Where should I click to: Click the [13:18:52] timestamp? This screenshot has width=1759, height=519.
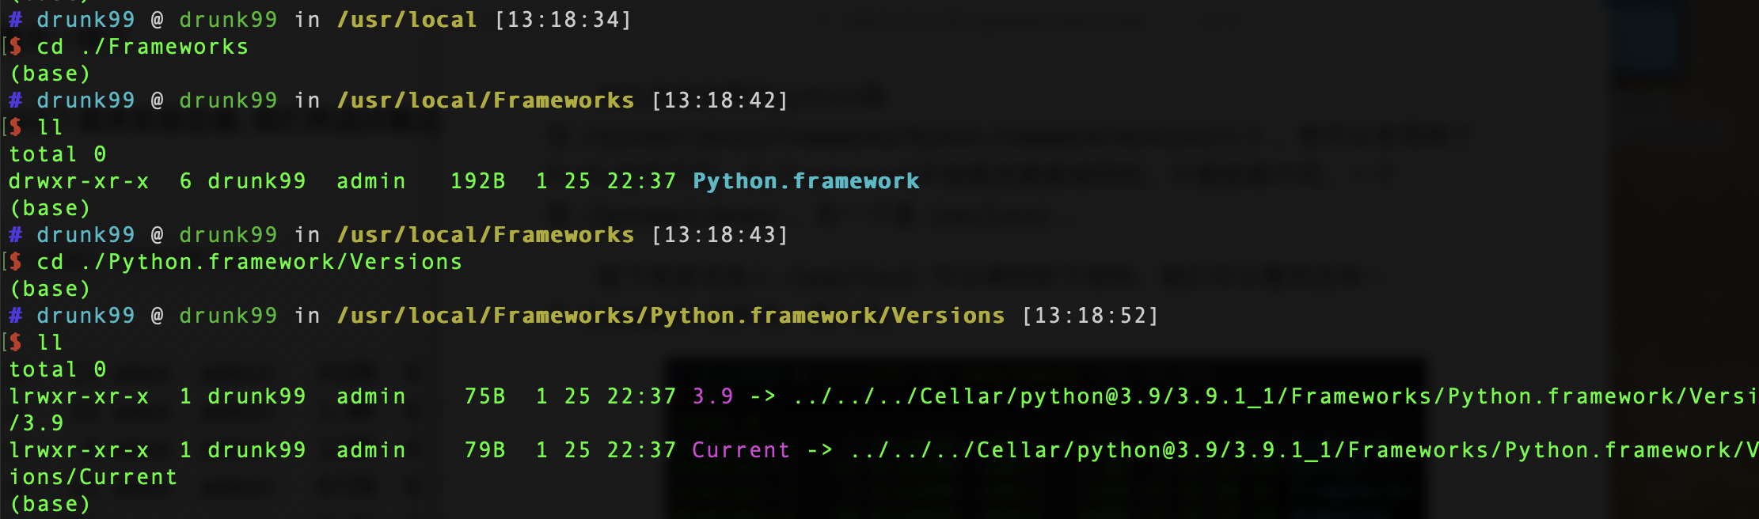[1090, 316]
